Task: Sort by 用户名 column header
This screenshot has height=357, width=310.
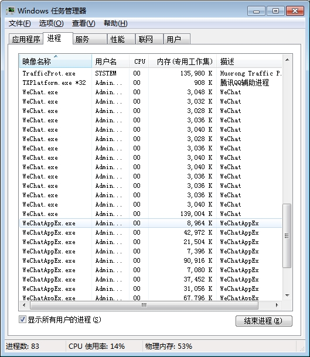Action: click(111, 61)
